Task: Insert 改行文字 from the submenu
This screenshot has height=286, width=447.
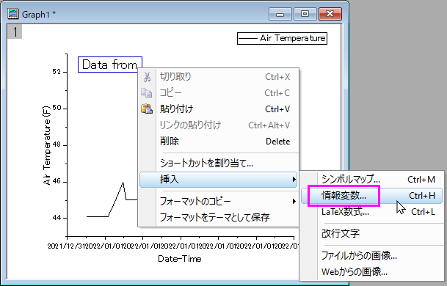Action: coord(371,234)
